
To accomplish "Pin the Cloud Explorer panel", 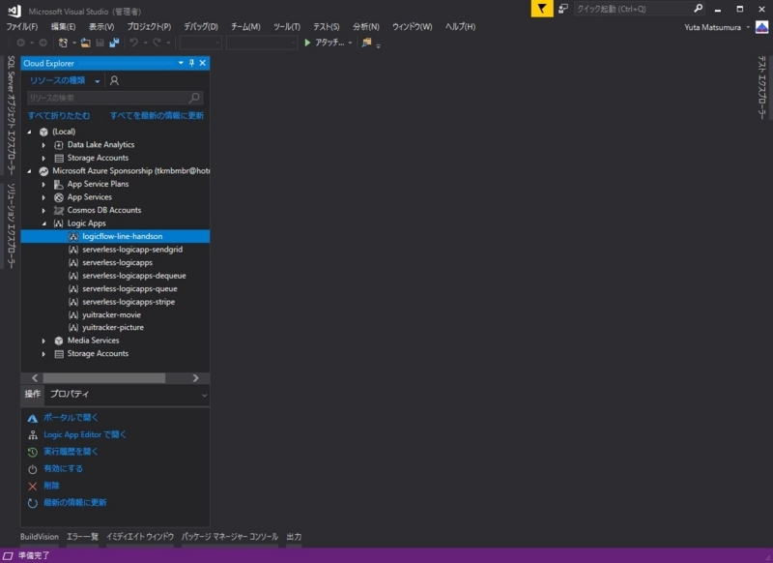I will pos(191,63).
